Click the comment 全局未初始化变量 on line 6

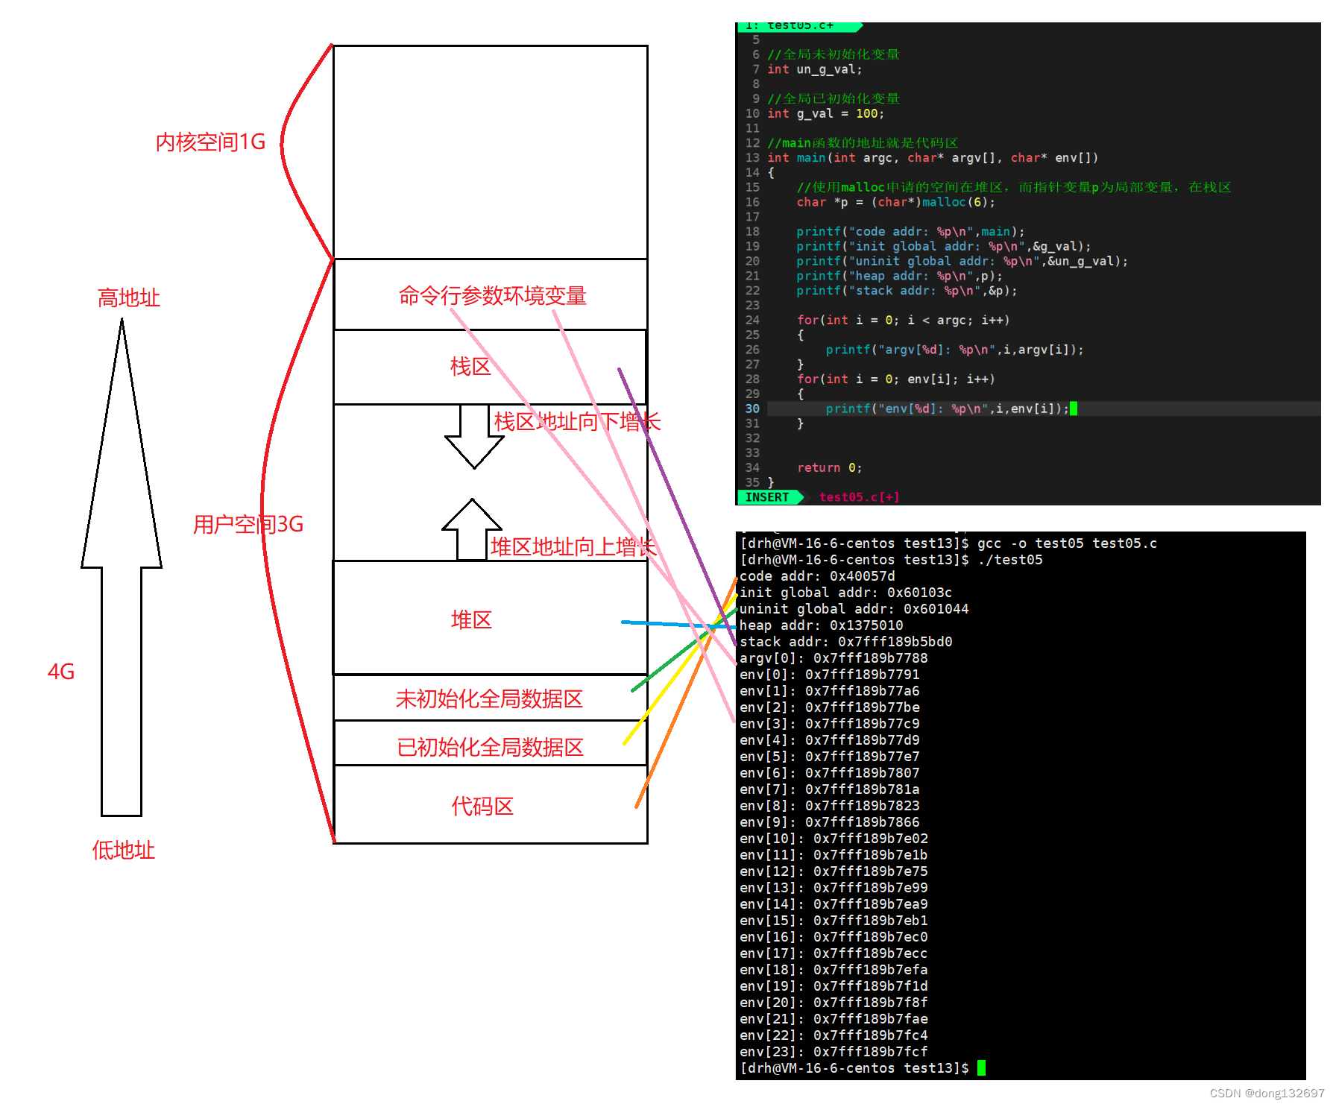pos(834,54)
